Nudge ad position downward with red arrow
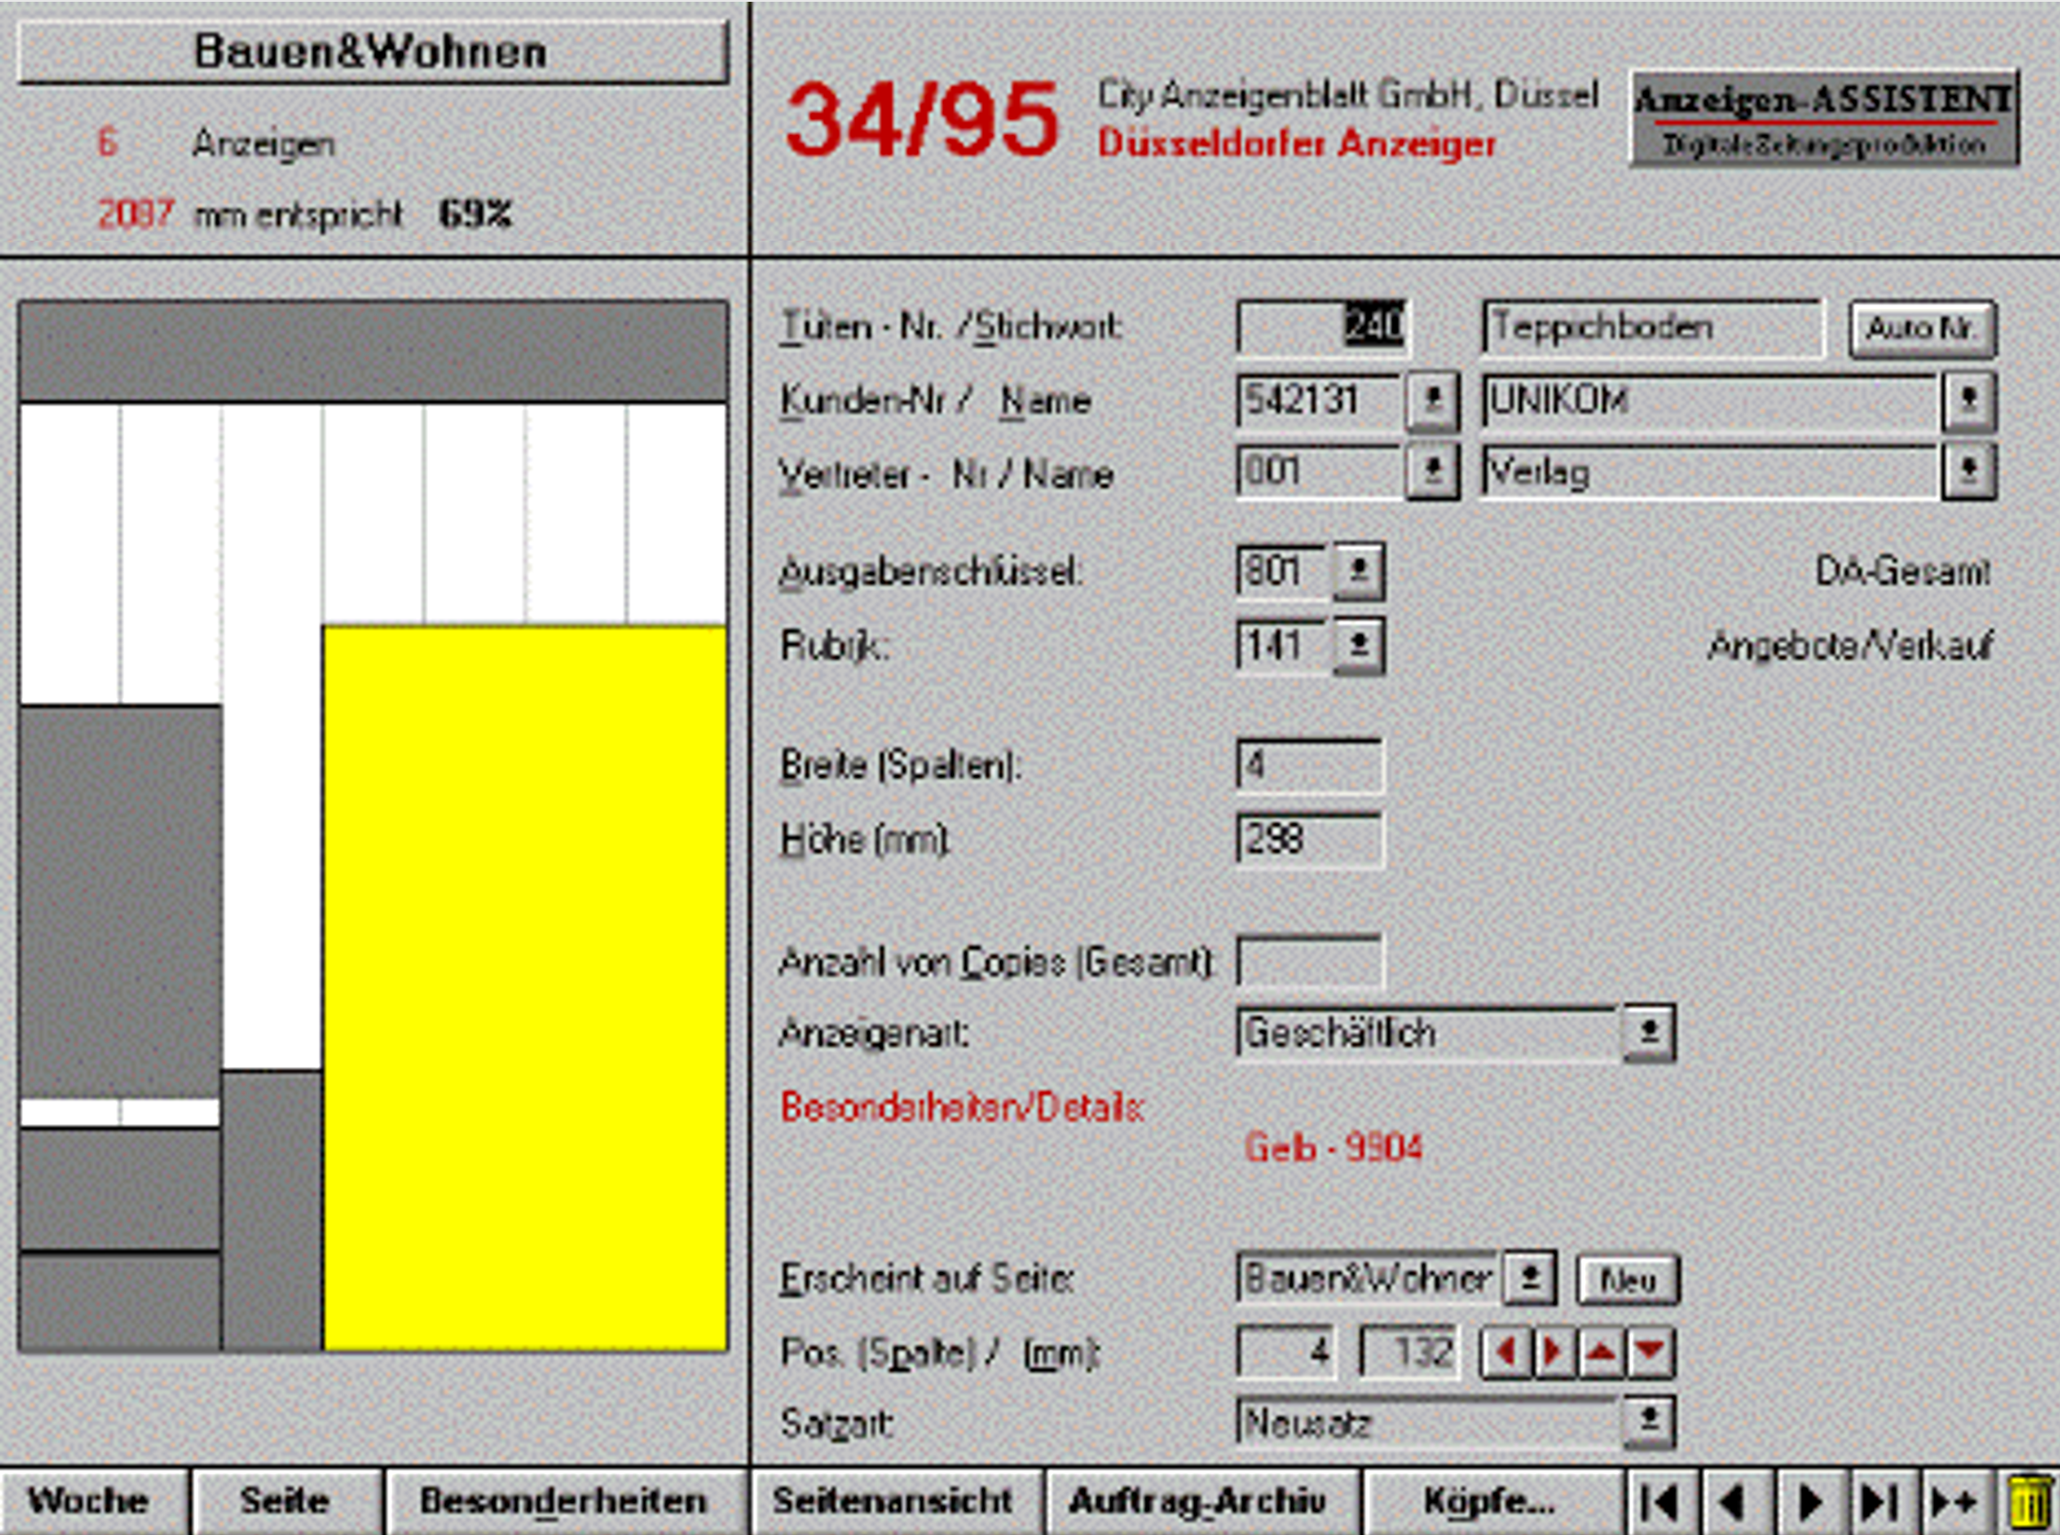This screenshot has height=1535, width=2060. click(1651, 1353)
